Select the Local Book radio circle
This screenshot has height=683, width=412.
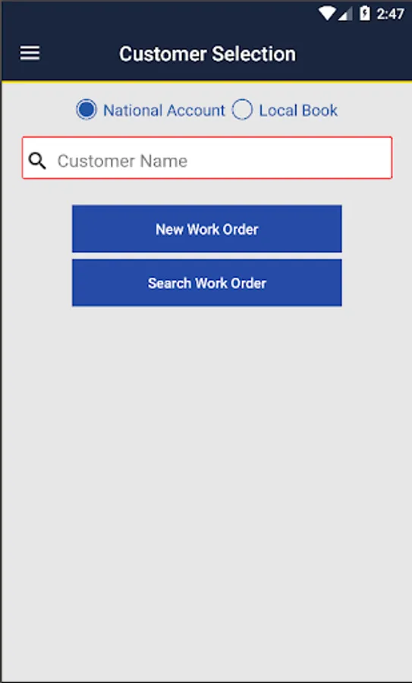coord(242,110)
